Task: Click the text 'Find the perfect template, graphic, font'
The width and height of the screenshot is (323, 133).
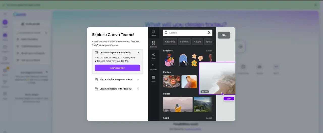Action: point(115,58)
